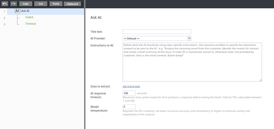This screenshot has height=129, width=274.
Task: Click the branch arrow beside Failed
Action: pos(18,17)
